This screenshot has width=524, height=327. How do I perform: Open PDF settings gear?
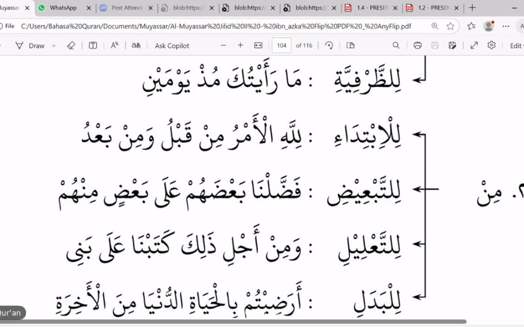click(x=491, y=45)
